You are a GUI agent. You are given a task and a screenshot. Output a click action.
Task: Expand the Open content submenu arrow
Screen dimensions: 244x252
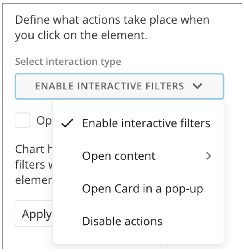click(209, 156)
